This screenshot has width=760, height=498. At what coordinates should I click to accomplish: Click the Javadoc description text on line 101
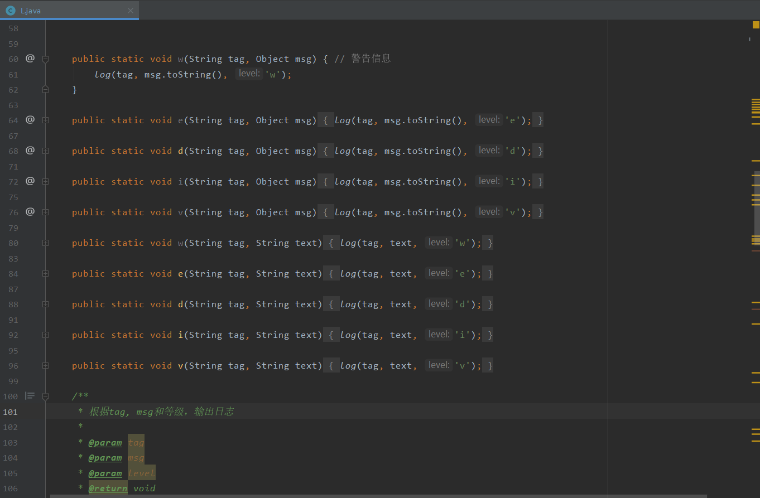pos(162,412)
